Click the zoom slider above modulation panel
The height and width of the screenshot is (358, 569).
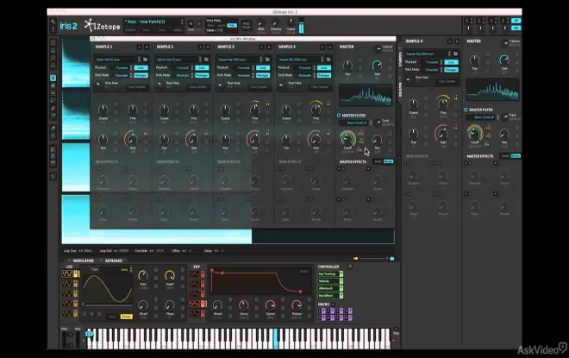pos(374,259)
